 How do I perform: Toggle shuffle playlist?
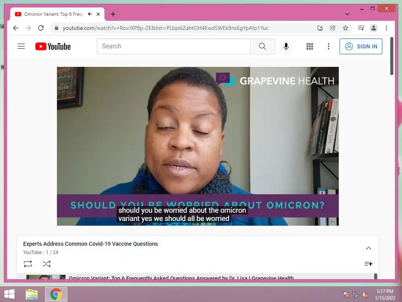coord(47,264)
